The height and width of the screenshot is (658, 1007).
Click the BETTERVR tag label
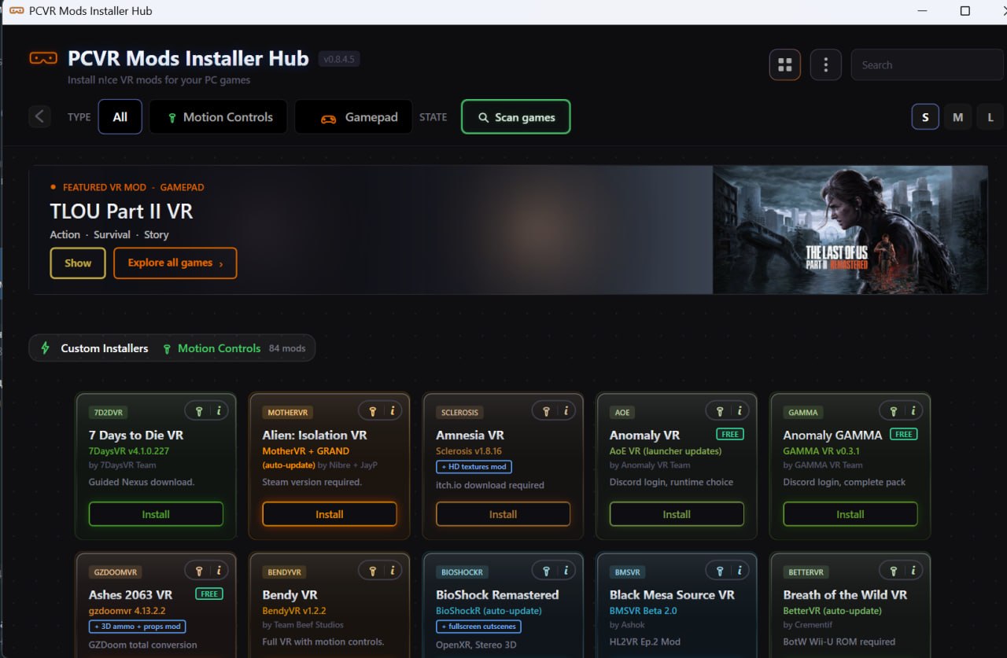(x=806, y=572)
